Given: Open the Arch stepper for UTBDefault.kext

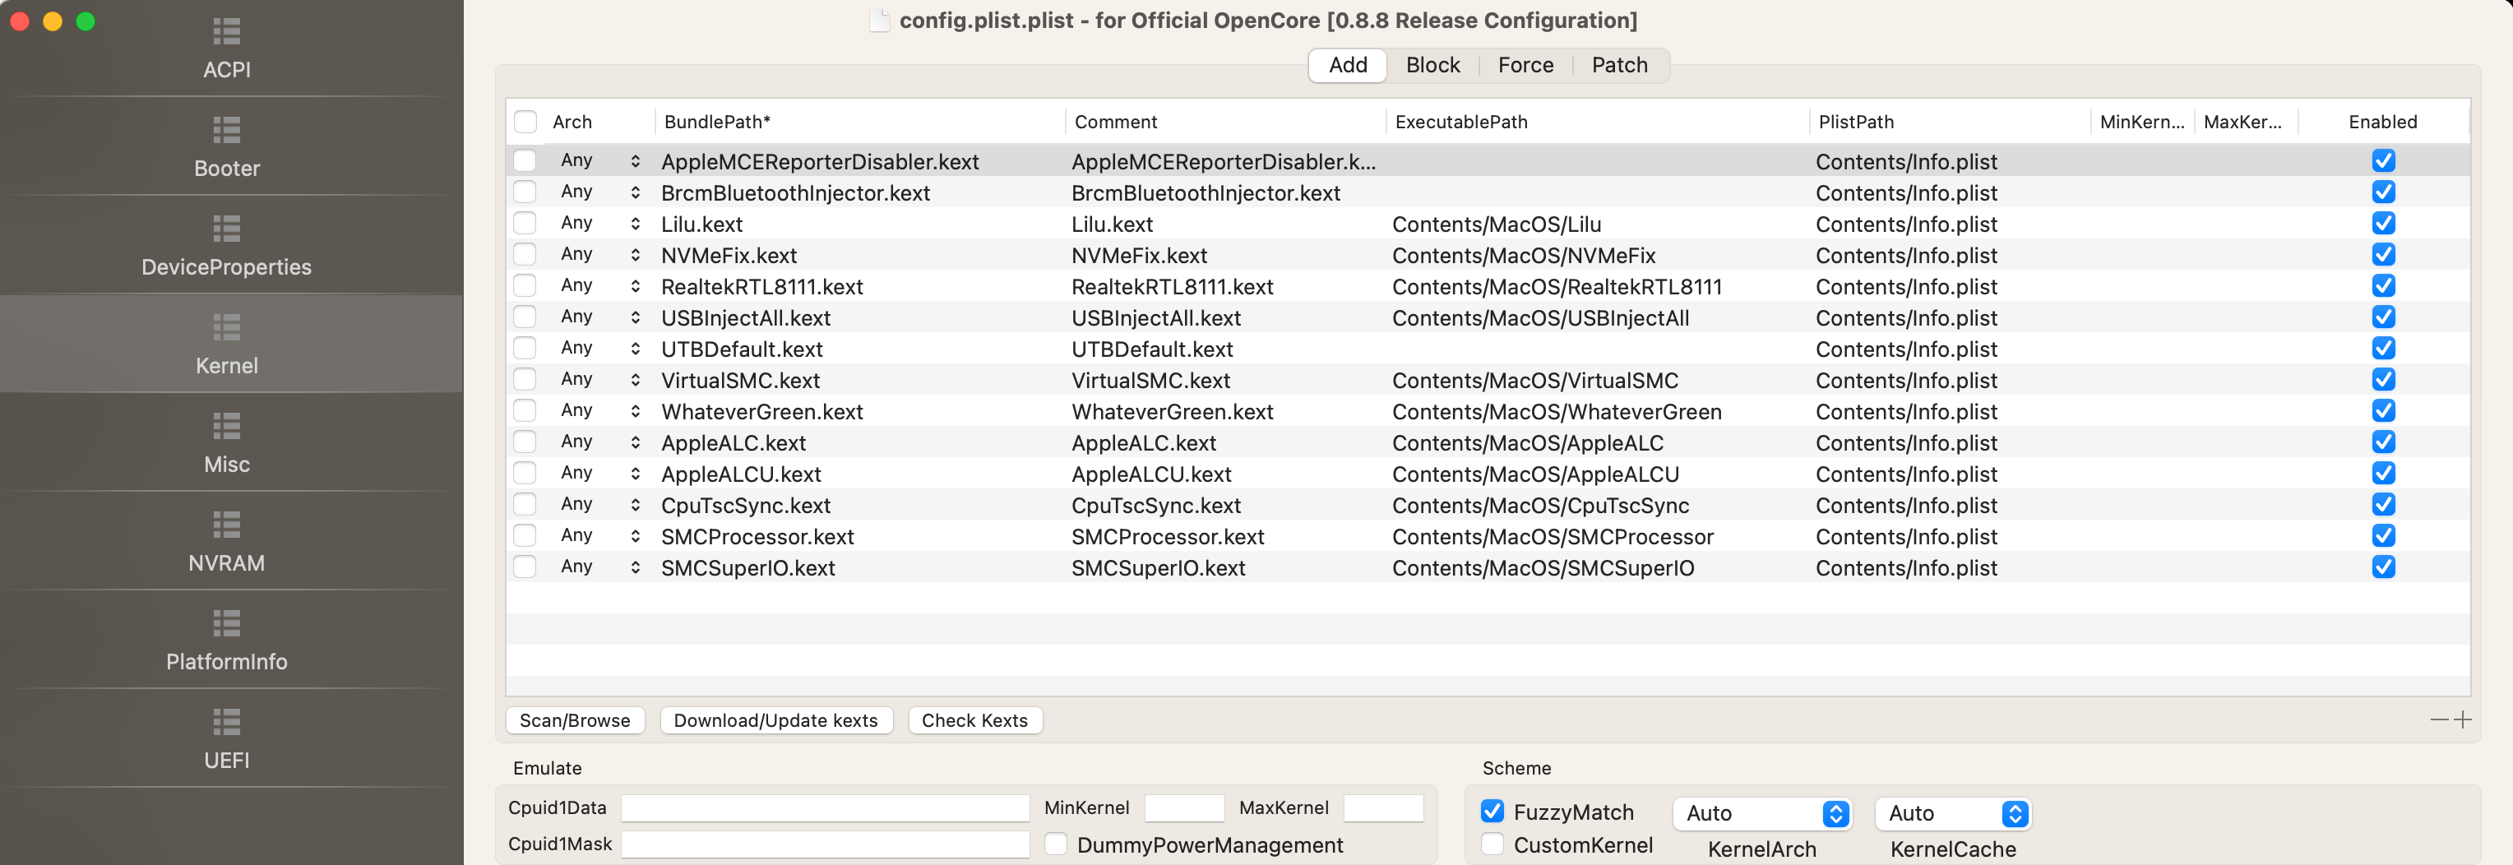Looking at the screenshot, I should [x=635, y=348].
